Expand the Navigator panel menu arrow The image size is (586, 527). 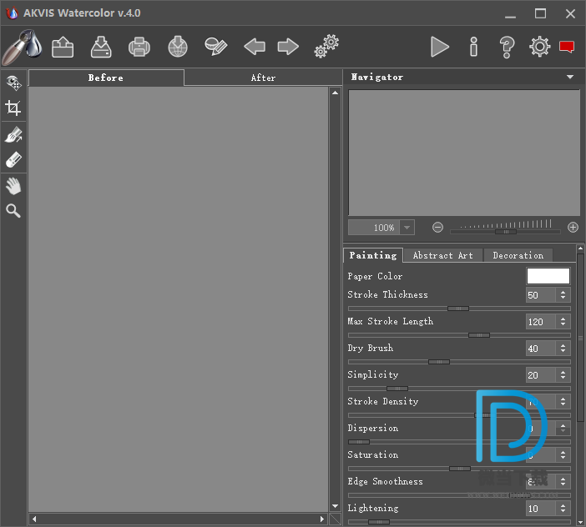570,77
